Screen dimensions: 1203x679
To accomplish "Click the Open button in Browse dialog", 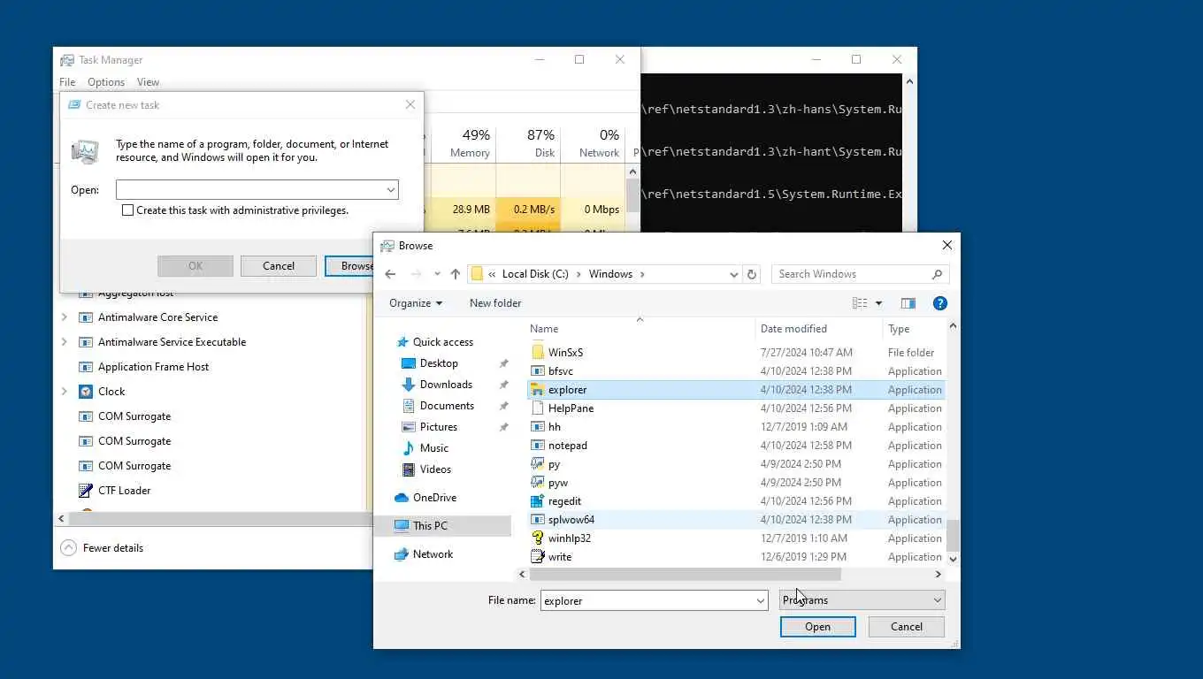I will [817, 627].
